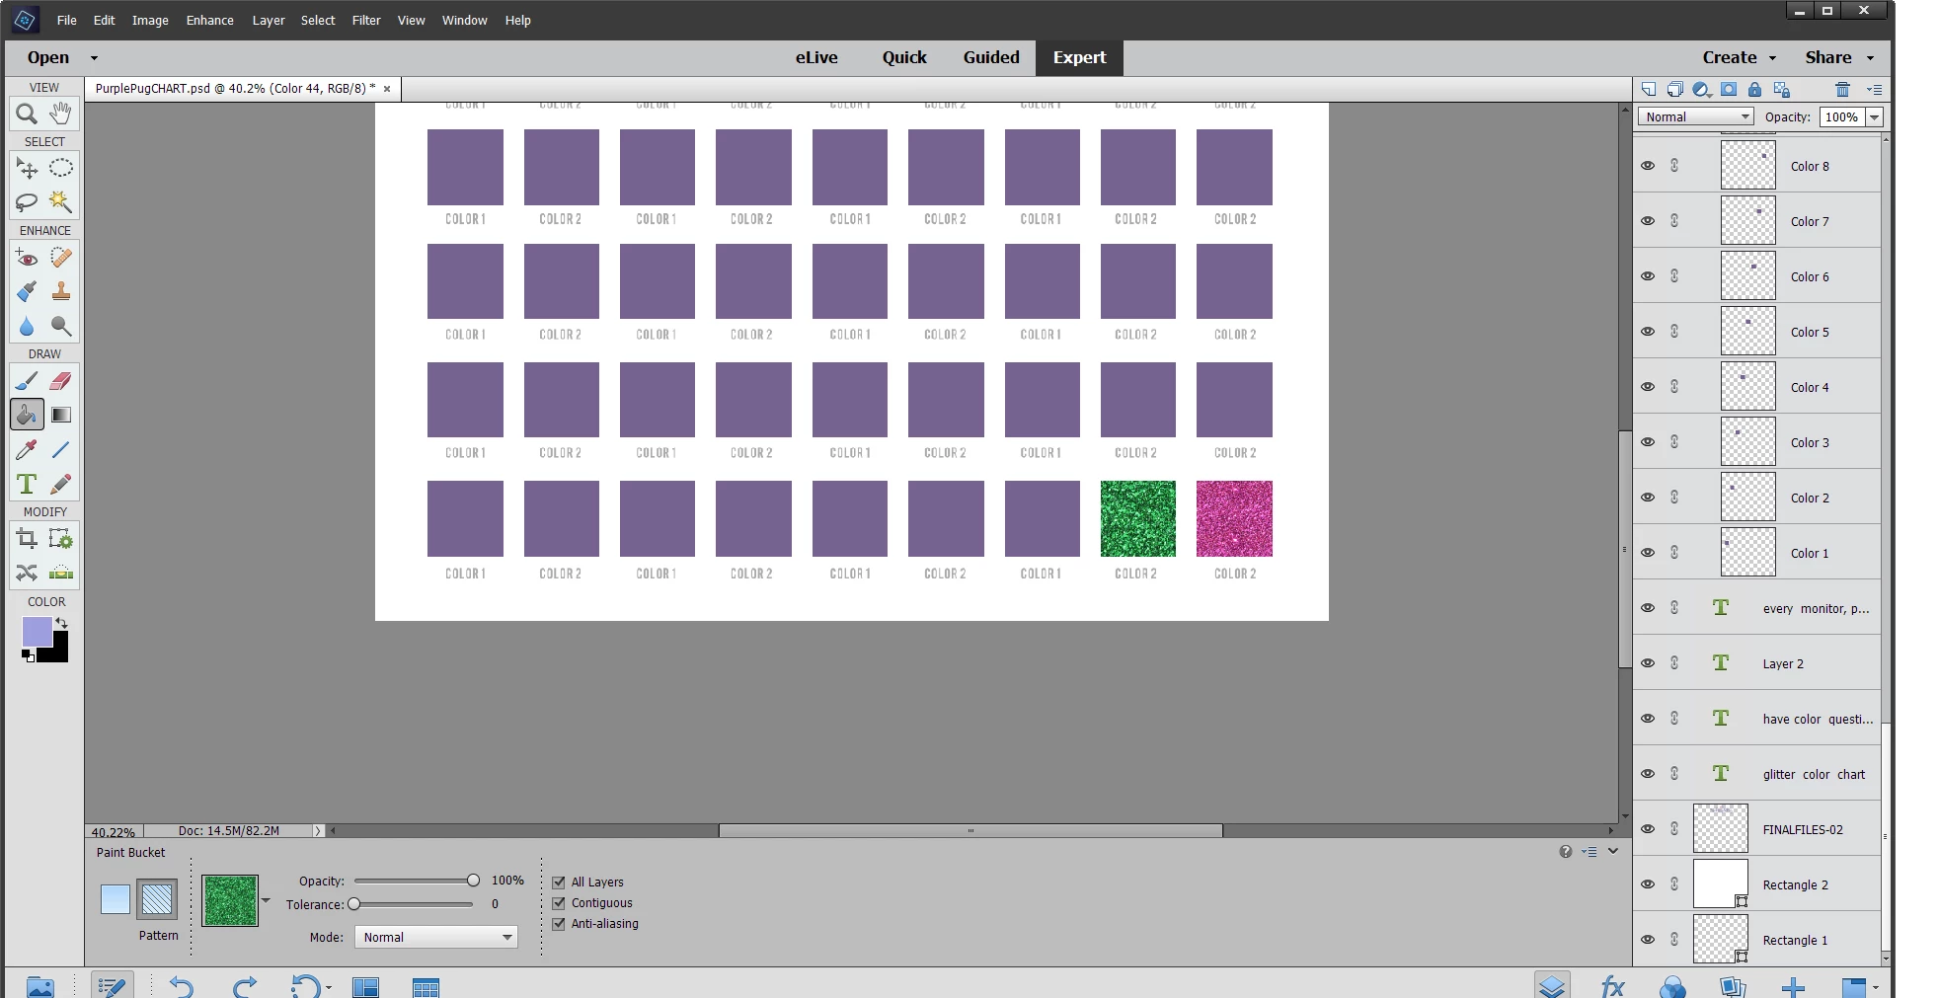
Task: Hide the Color 5 layer
Action: click(1648, 332)
